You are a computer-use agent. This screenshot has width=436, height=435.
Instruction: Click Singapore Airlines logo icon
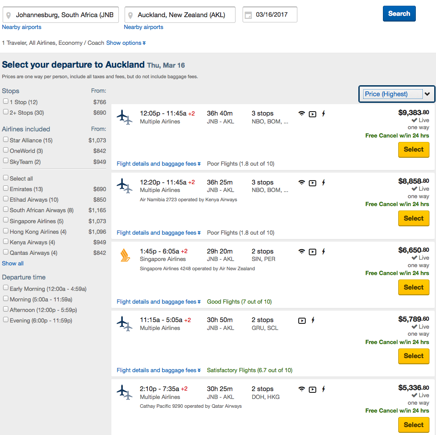tap(125, 255)
